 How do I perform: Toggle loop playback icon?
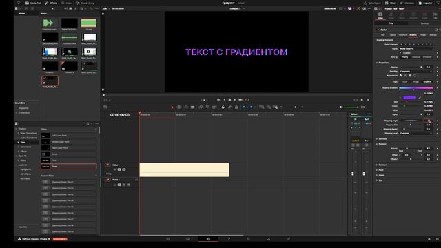tap(247, 100)
